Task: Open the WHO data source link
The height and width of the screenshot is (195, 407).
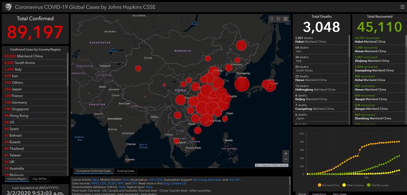Action: 95,183
